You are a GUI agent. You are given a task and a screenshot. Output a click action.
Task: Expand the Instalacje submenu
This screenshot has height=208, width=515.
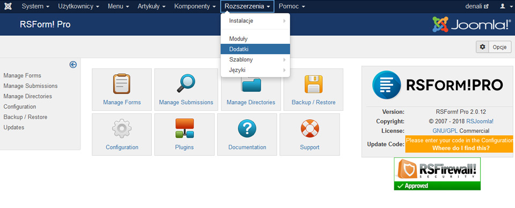[x=255, y=21]
